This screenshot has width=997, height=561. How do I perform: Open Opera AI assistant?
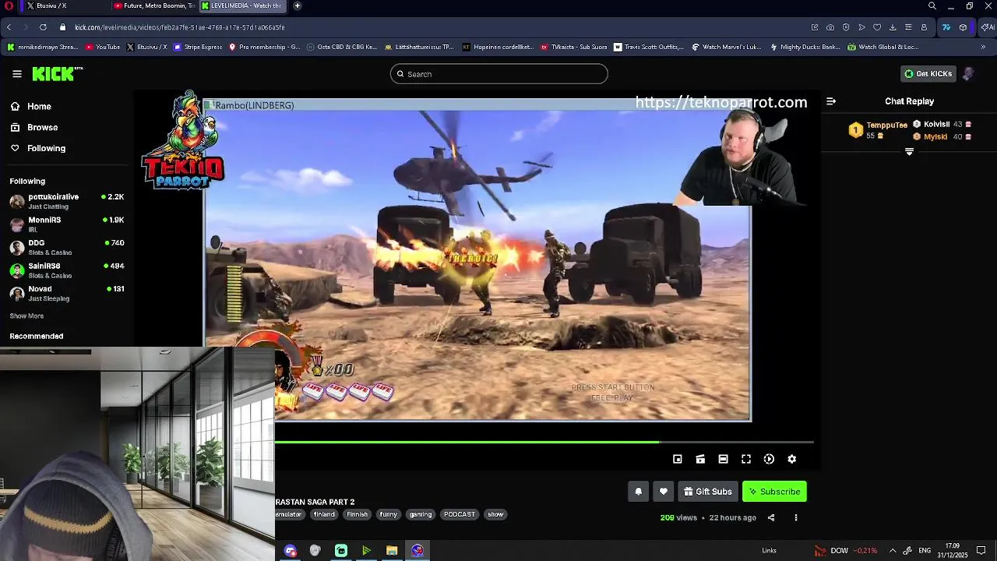988,27
